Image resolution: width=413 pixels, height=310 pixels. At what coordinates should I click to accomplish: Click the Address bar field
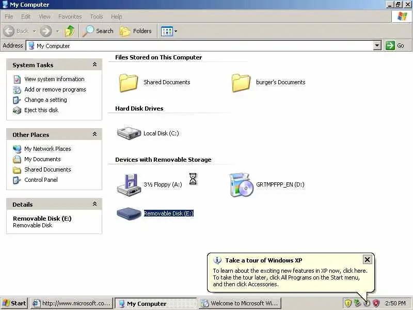(200, 45)
